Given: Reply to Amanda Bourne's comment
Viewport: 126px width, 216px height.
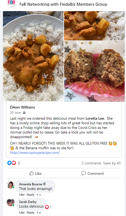Looking at the screenshot, I should (31, 195).
